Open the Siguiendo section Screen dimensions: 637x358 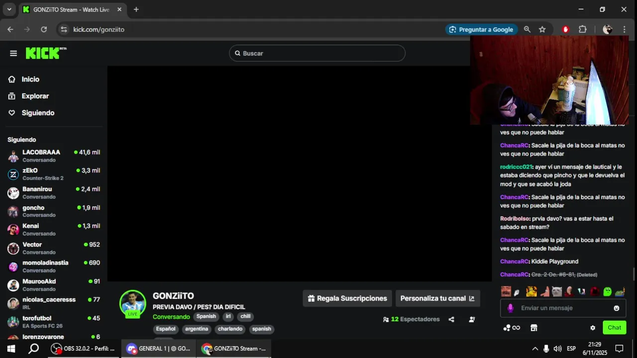click(x=38, y=113)
